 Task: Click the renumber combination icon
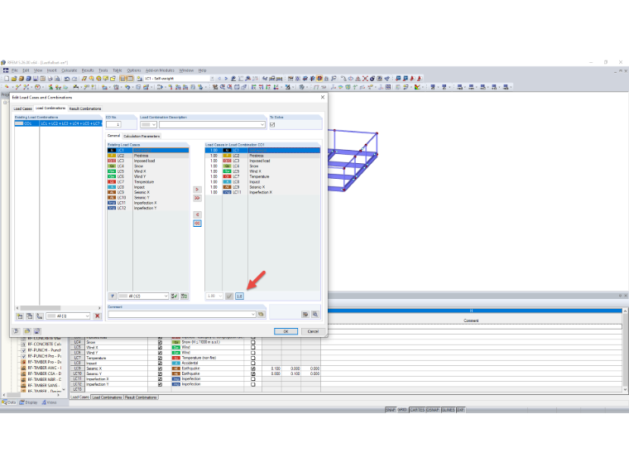coord(40,316)
